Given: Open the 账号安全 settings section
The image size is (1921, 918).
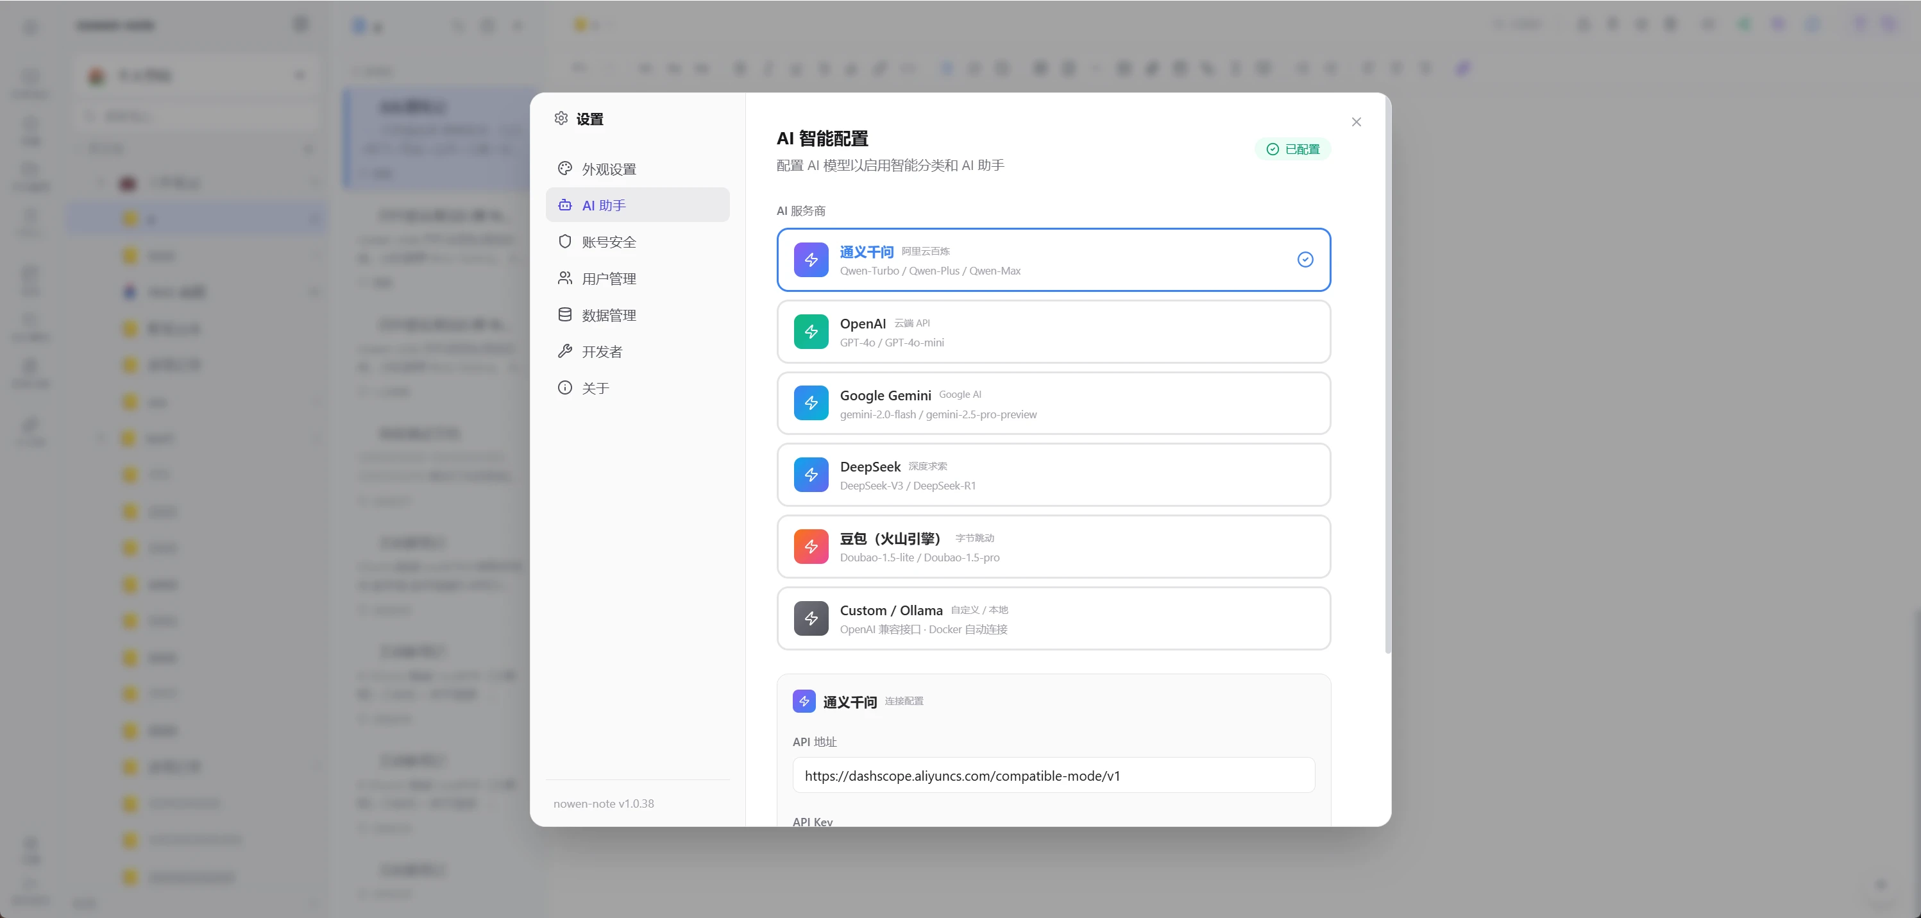Looking at the screenshot, I should point(638,242).
